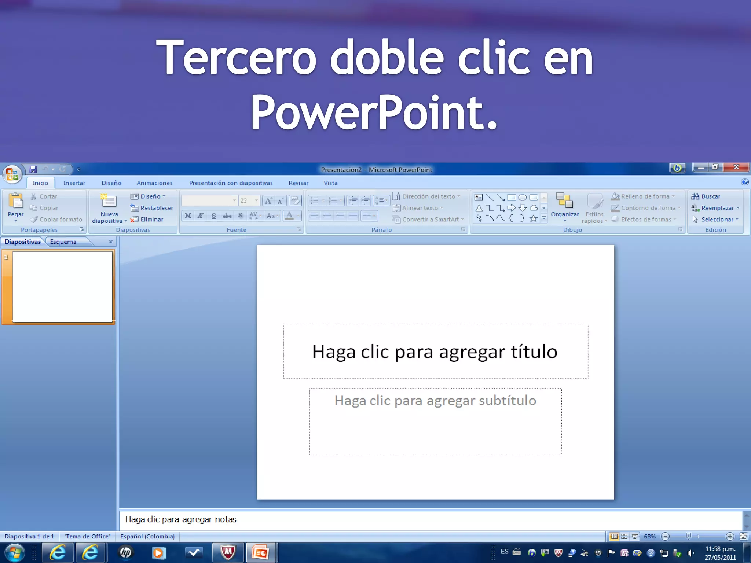This screenshot has height=563, width=751.
Task: Customize Quick Access Toolbar dropdown arrow
Action: pos(78,169)
